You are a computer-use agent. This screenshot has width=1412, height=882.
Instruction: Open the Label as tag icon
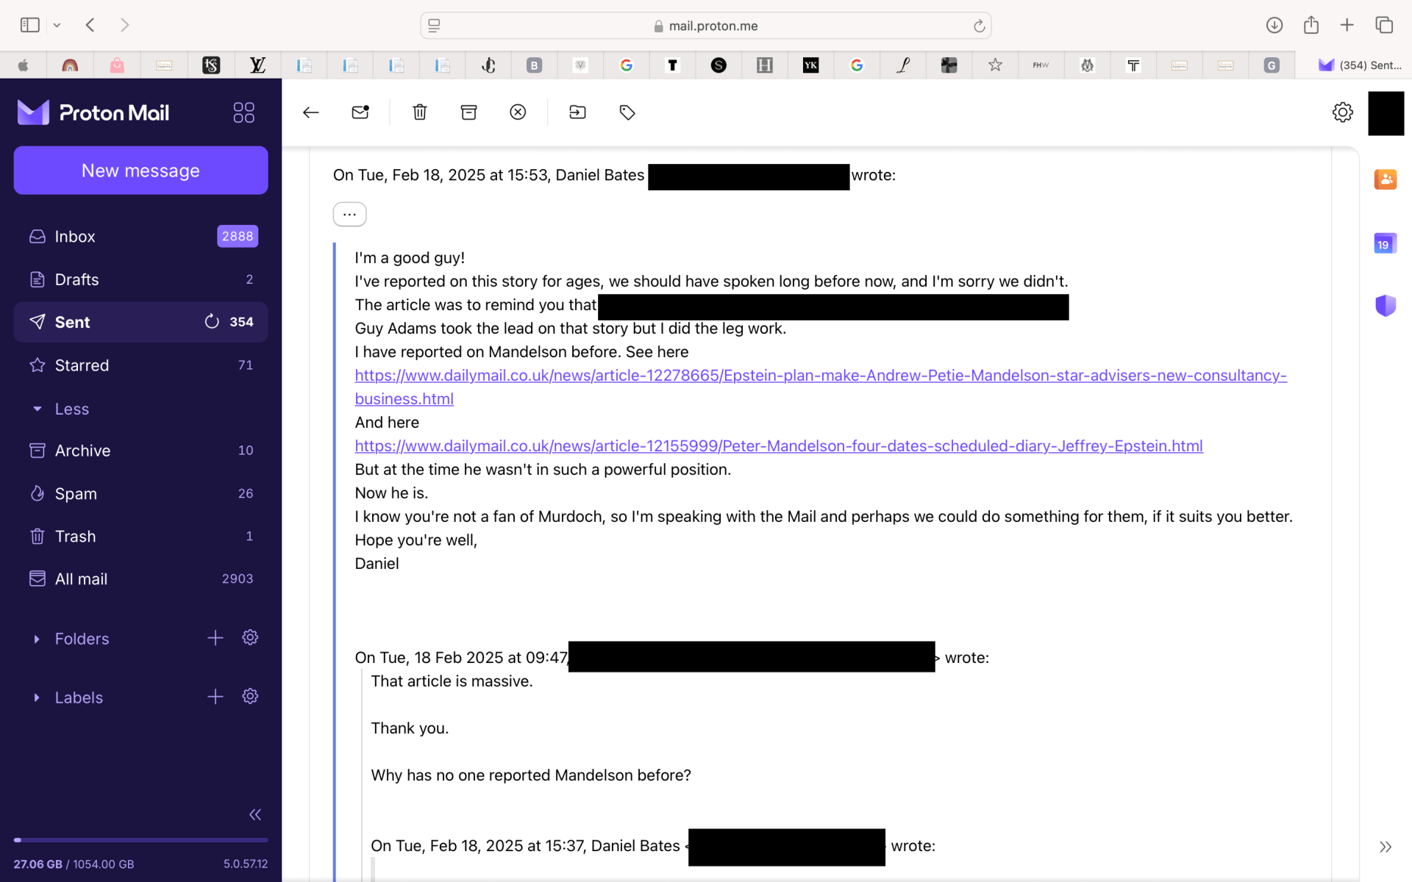coord(627,112)
